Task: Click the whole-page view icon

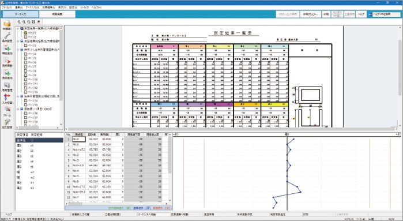Action: (x=33, y=22)
